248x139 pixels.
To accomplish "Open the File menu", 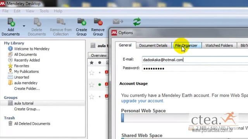I will (5, 11).
